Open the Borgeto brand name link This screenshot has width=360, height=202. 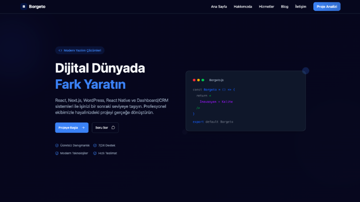coord(37,7)
